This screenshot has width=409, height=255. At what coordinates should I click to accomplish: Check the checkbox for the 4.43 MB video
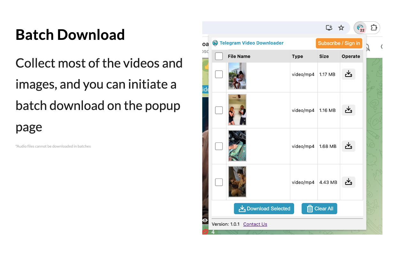[219, 182]
